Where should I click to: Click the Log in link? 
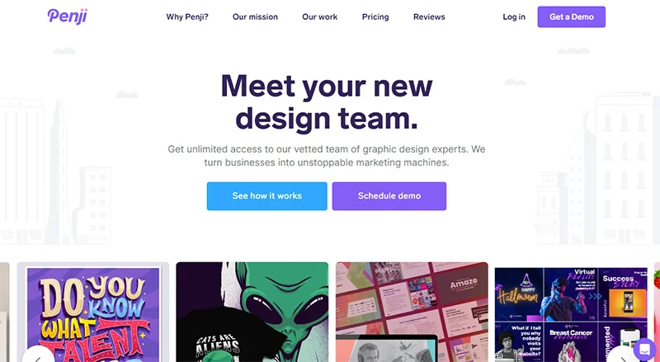514,16
